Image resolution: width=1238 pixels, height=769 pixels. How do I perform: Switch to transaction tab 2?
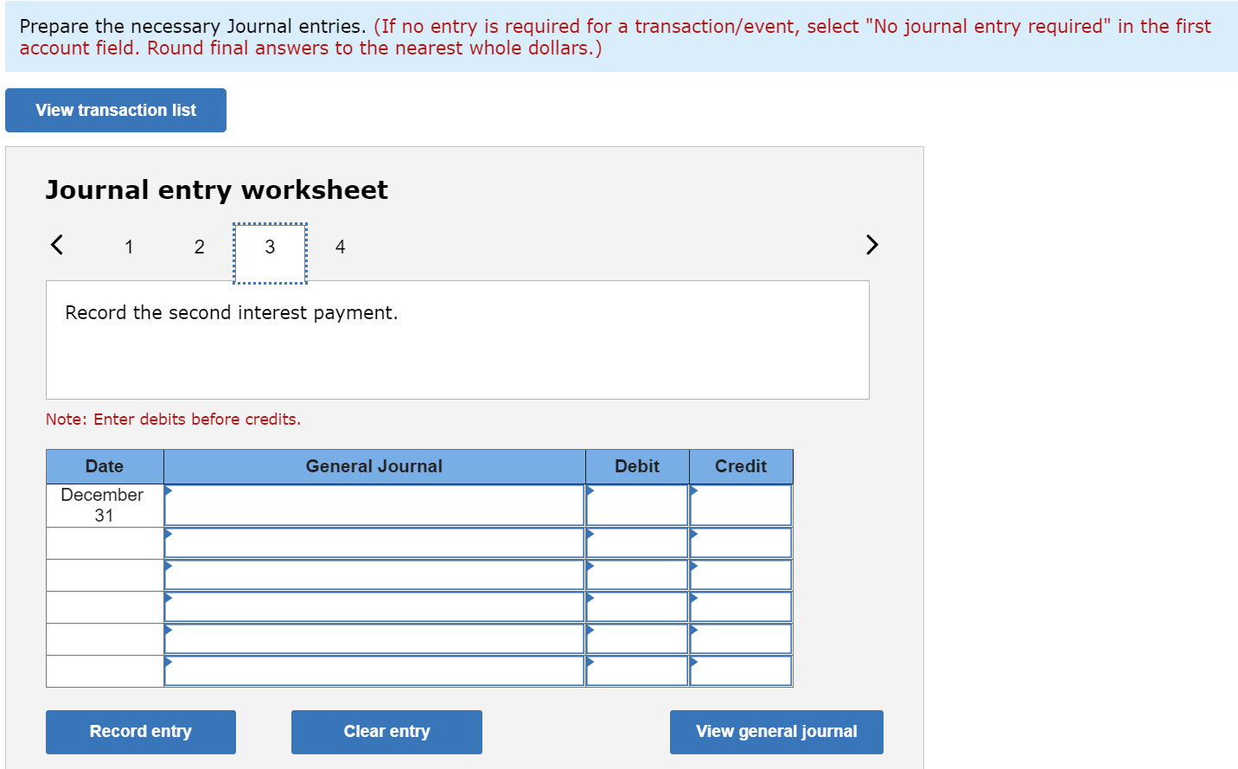click(x=199, y=247)
